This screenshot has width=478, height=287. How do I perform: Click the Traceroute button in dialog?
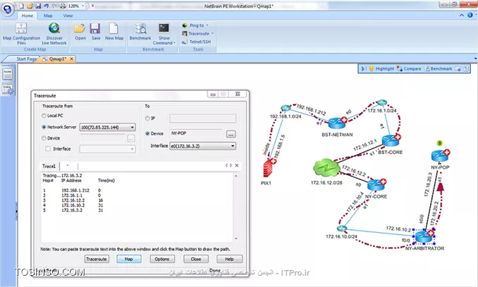coord(97,259)
